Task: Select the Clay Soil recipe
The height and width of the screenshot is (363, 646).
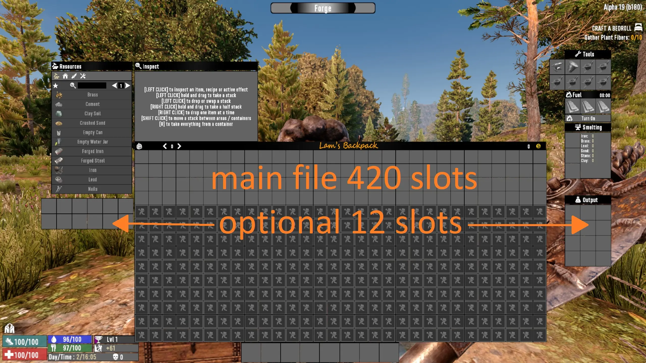Action: tap(92, 113)
